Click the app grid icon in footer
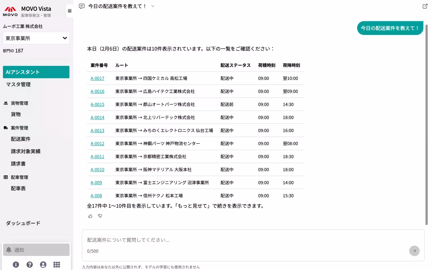 point(57,264)
